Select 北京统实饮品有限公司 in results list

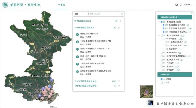coord(89,34)
